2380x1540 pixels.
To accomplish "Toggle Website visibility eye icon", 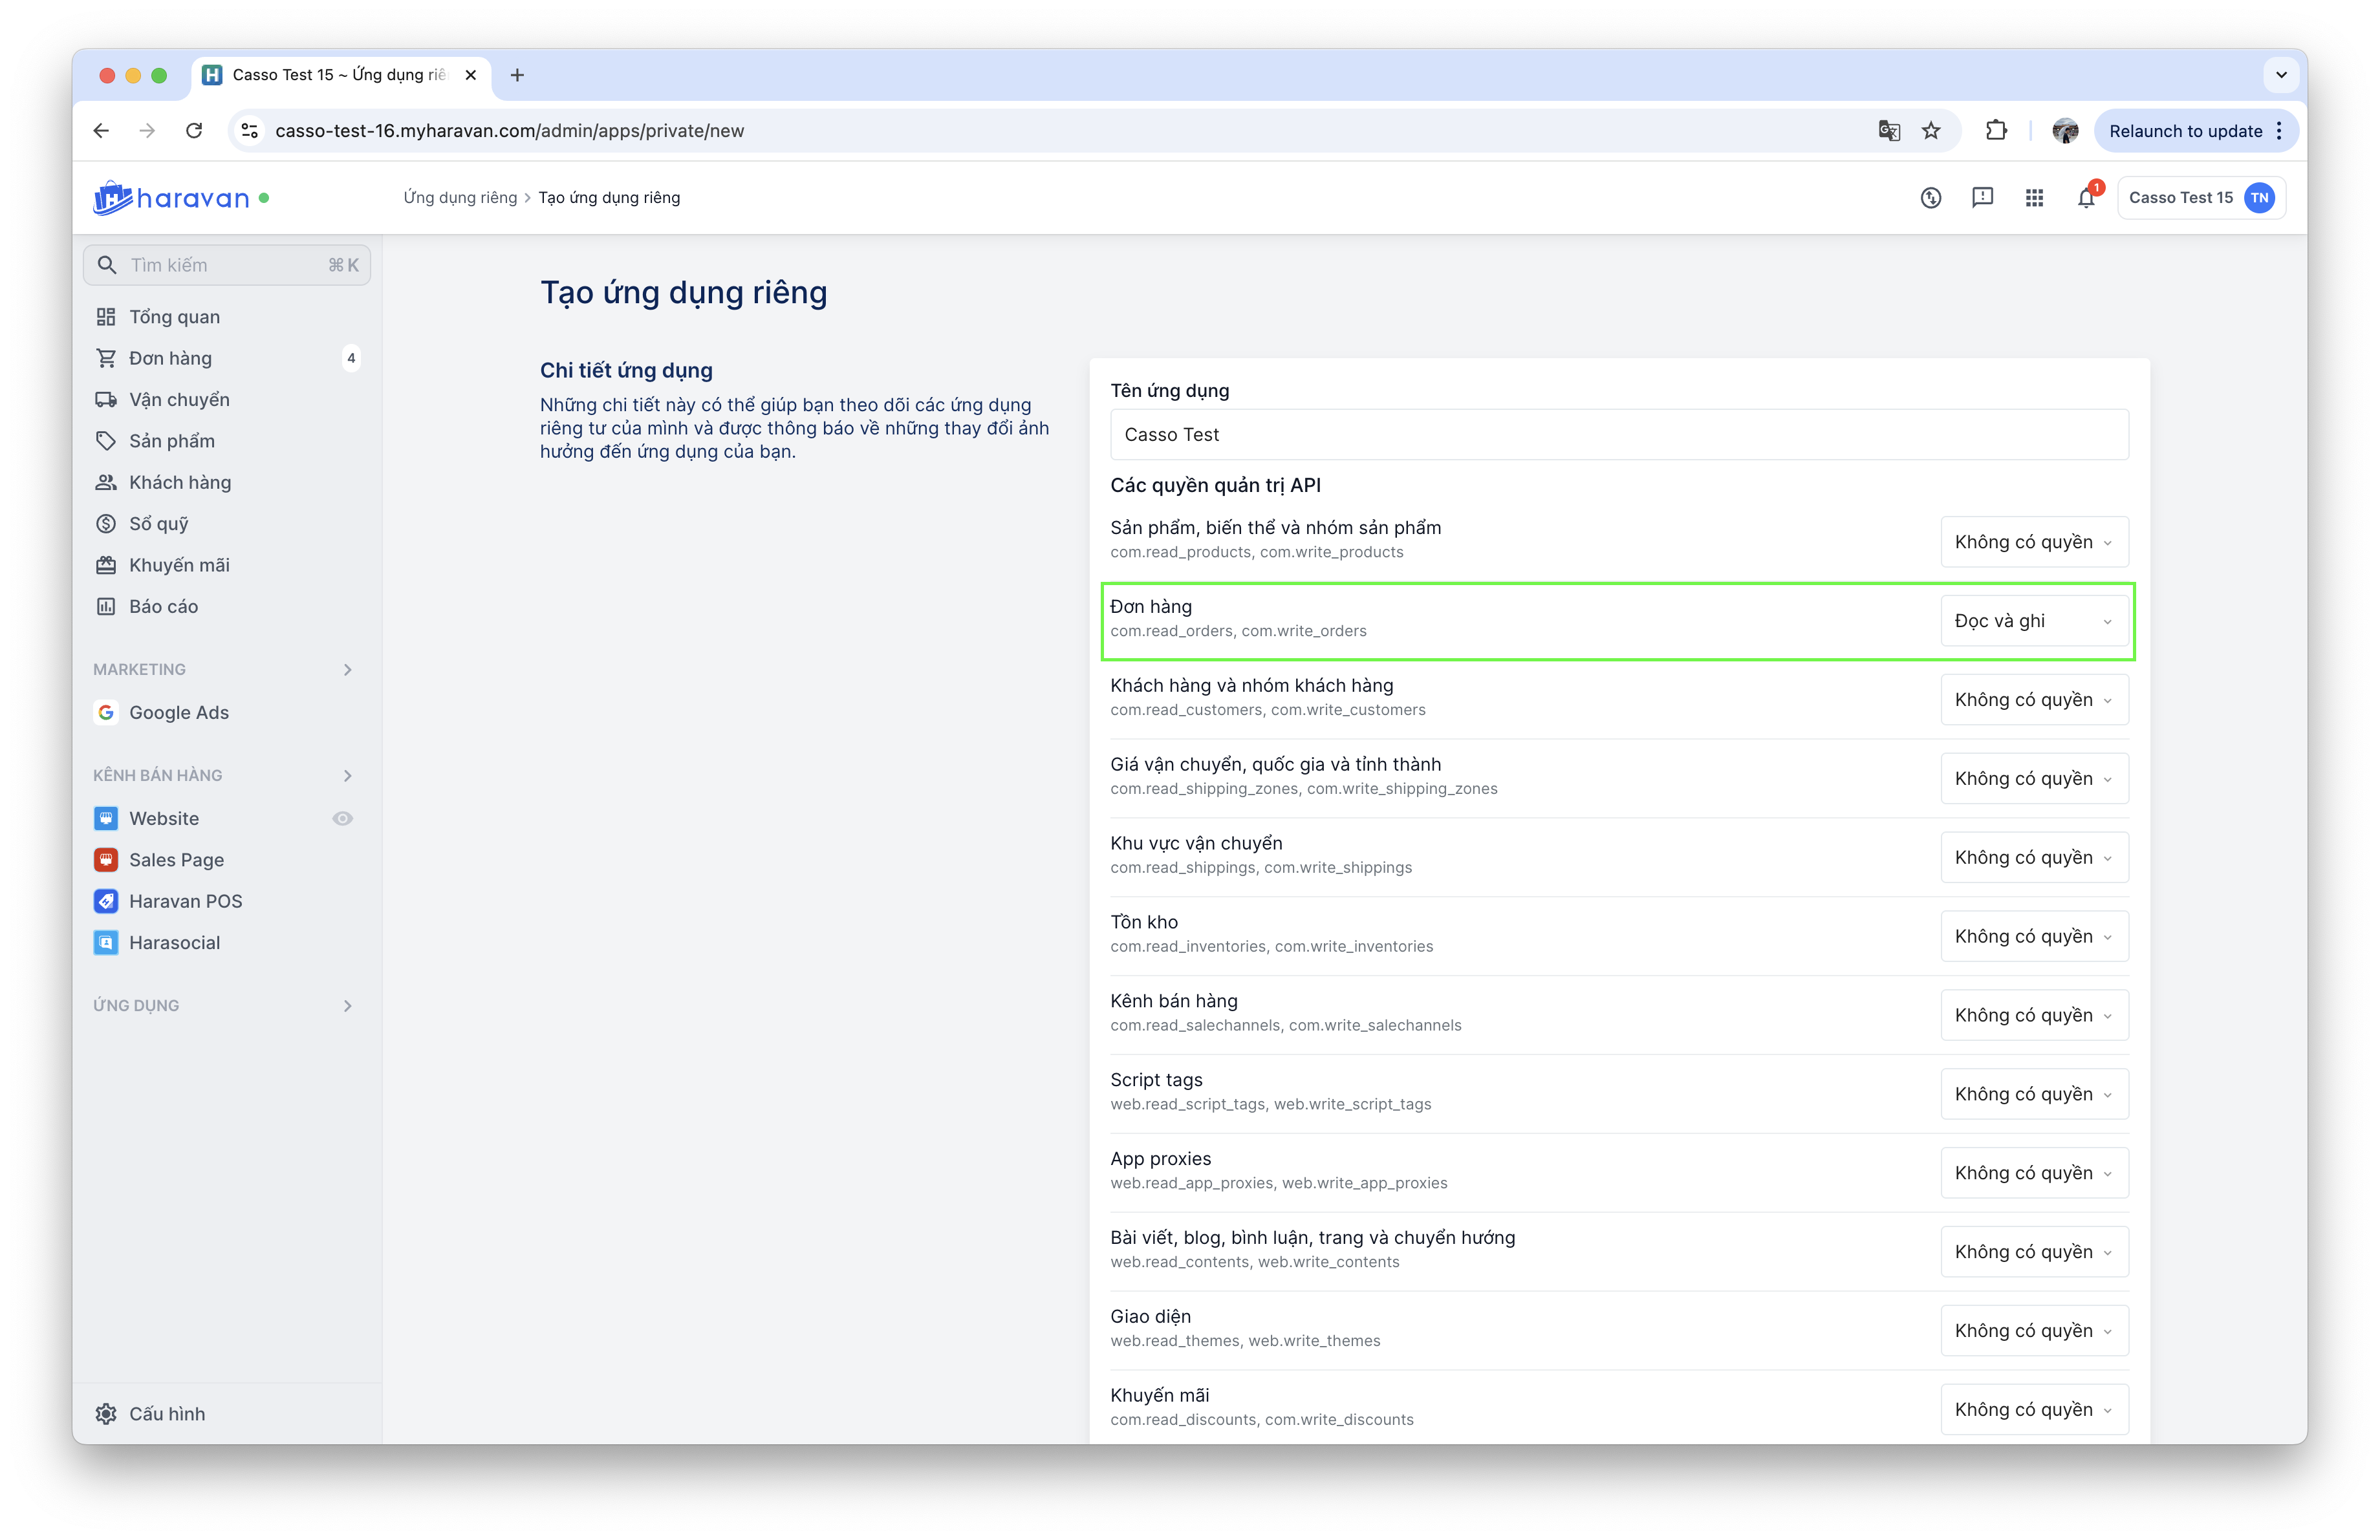I will point(342,818).
